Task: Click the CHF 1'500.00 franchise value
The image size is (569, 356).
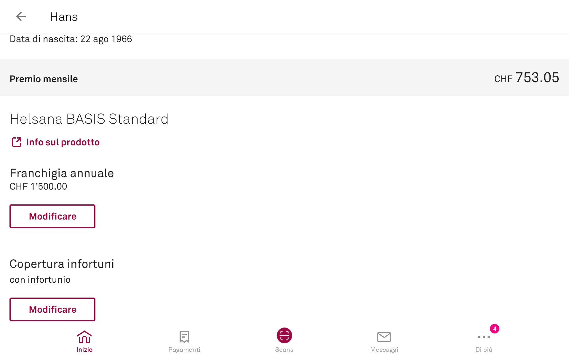Action: coord(38,187)
